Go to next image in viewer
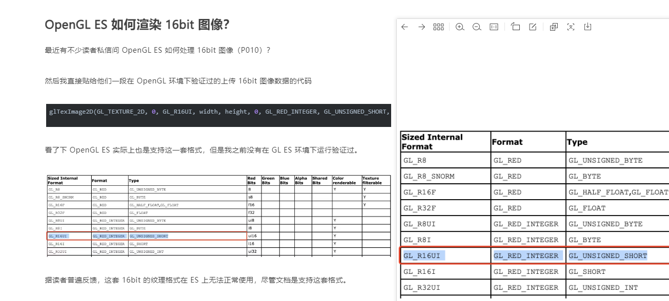Screen dimensions: 669x301 [421, 27]
